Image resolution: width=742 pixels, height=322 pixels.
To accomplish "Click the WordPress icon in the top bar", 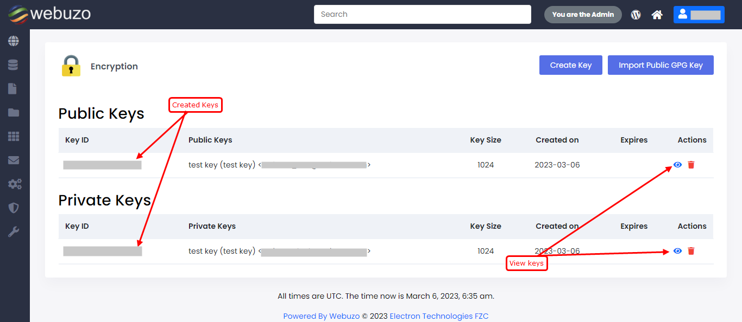I will pyautogui.click(x=636, y=15).
